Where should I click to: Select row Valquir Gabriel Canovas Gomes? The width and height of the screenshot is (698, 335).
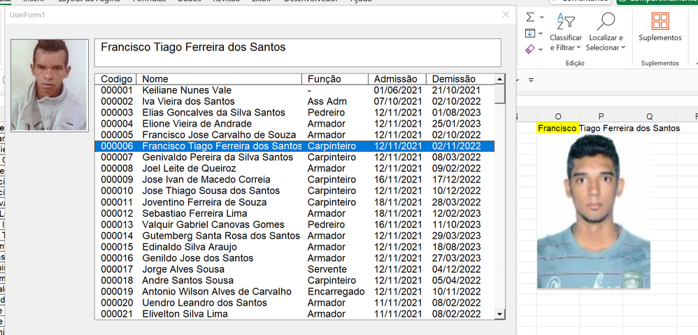coord(294,224)
